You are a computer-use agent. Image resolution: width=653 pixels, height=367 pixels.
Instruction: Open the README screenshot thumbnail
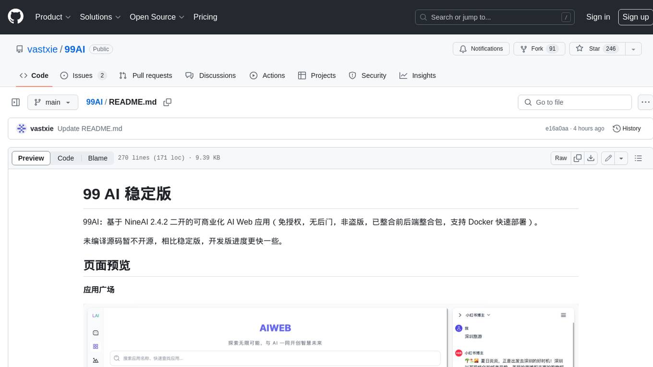[x=331, y=335]
